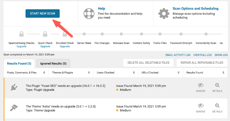Click the Spam Check padlock icon
The image size is (230, 121).
(x=45, y=34)
